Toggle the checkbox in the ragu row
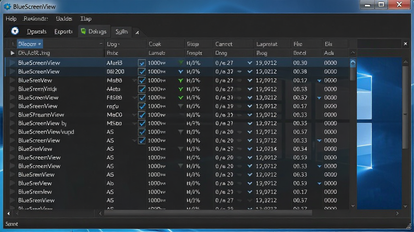414x232 pixels. [x=142, y=106]
